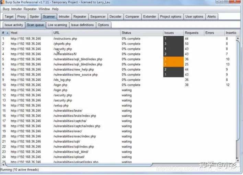The image size is (243, 175).
Task: Sort by the Errors column header
Action: [x=214, y=33]
